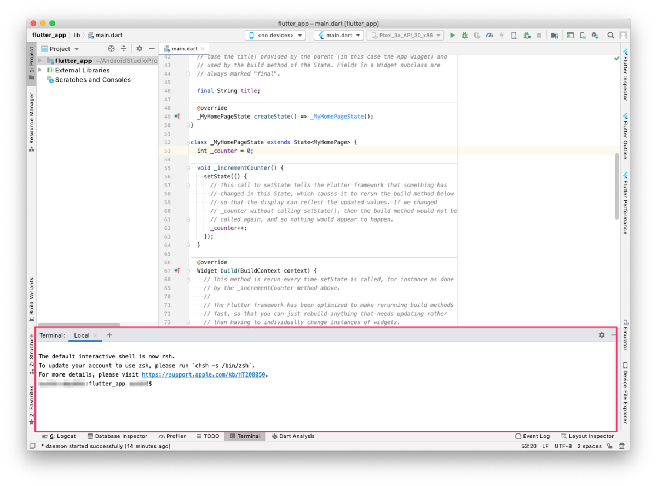Click the gray Stop square icon
657x486 pixels.
[539, 35]
